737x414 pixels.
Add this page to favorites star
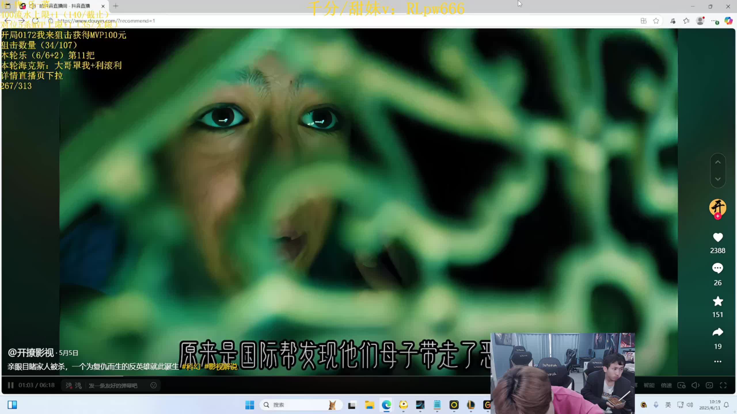[656, 21]
